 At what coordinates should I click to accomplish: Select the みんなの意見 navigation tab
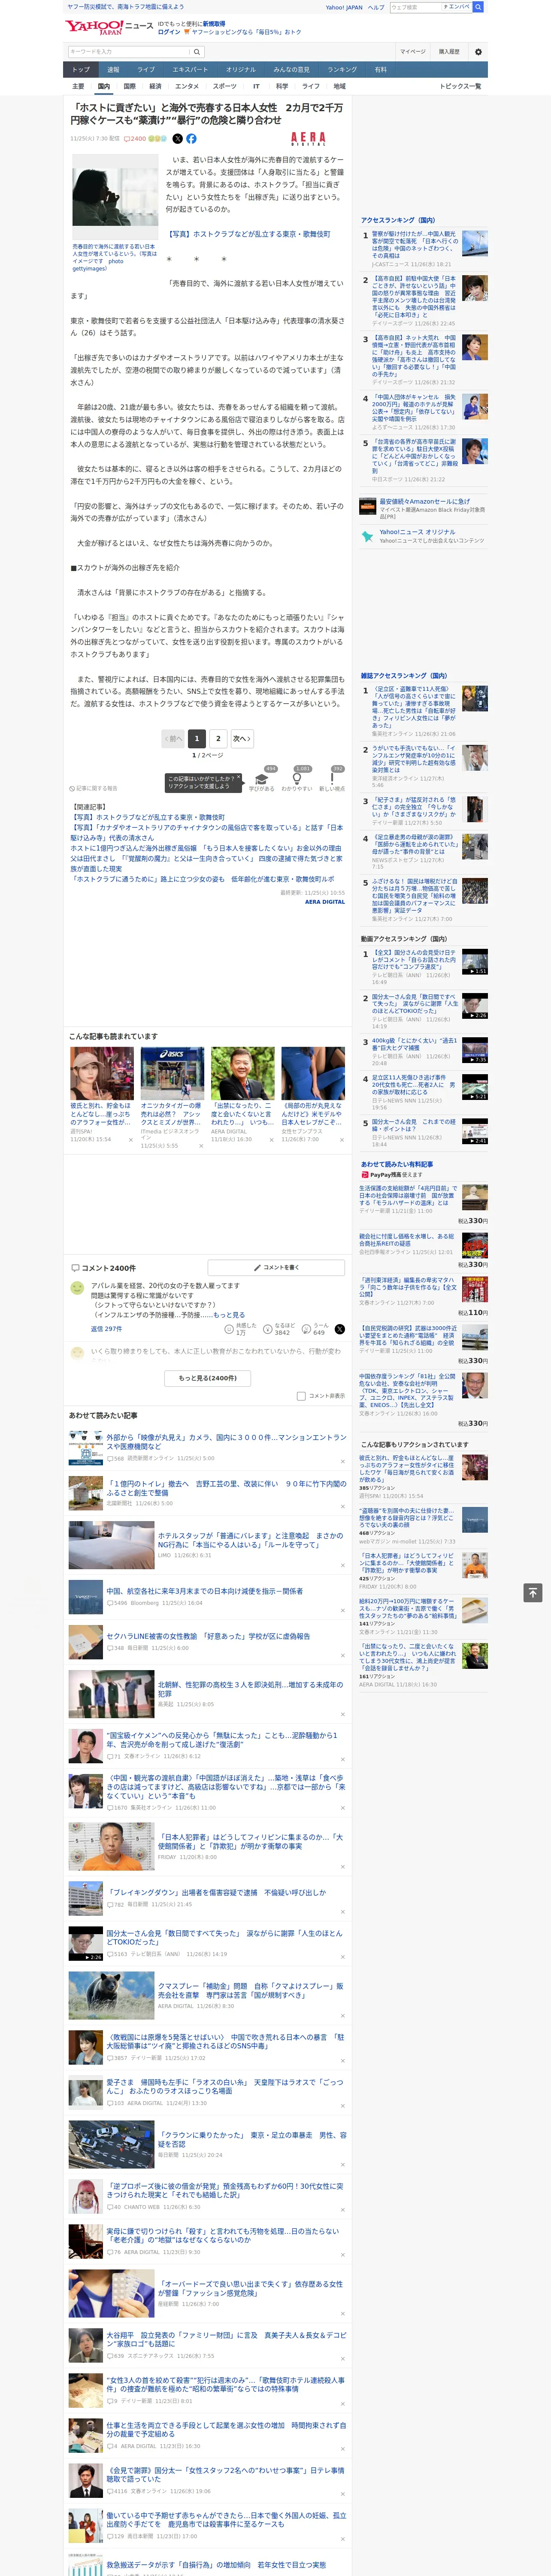click(x=292, y=70)
